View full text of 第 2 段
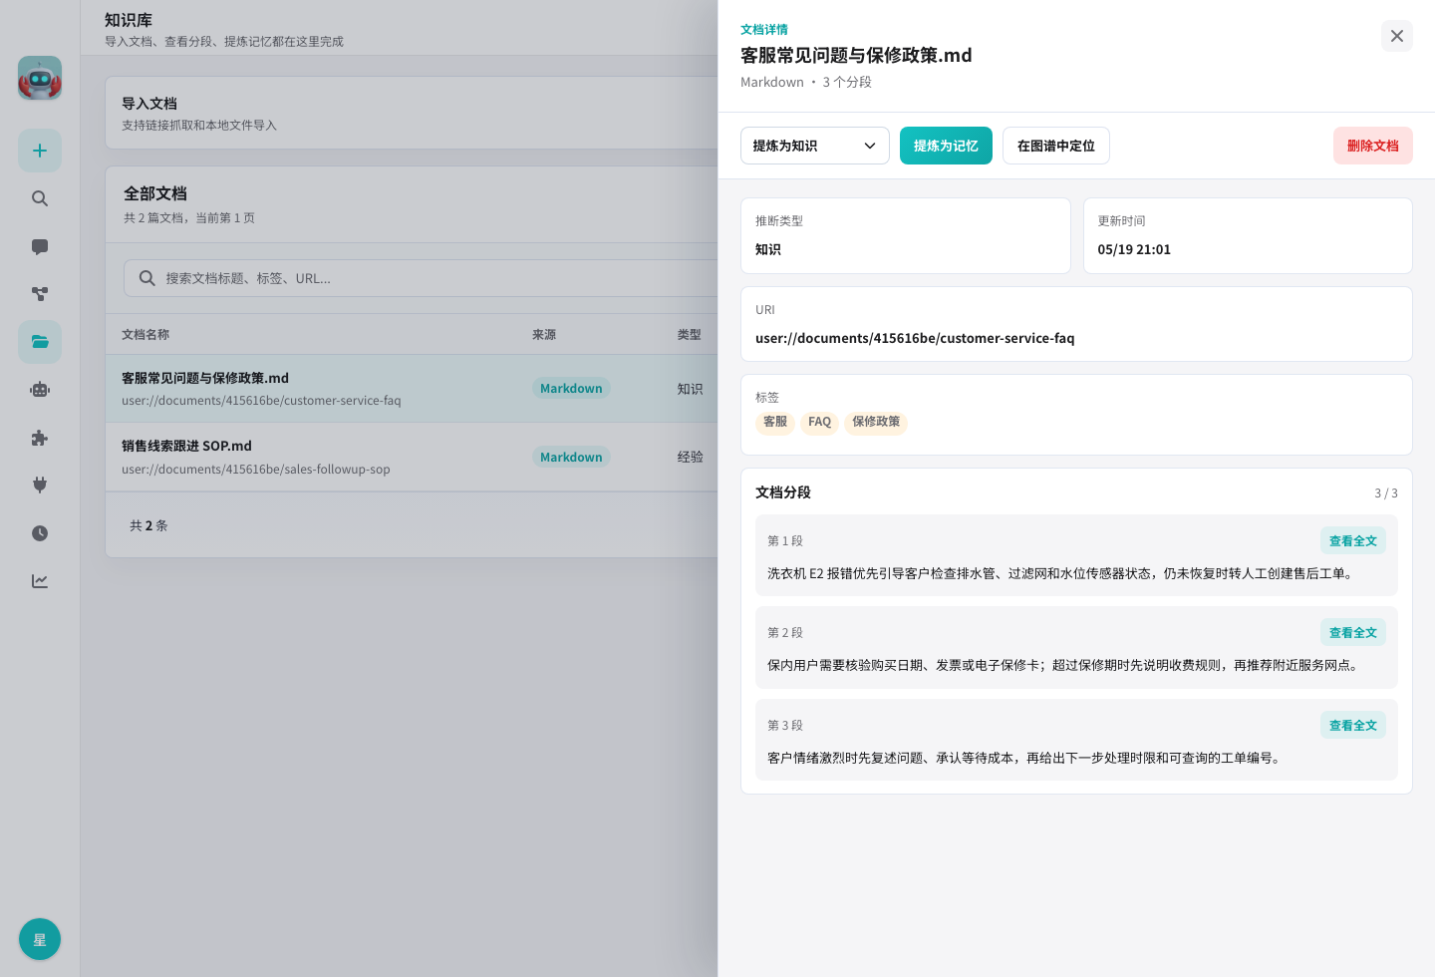The image size is (1435, 977). click(1353, 632)
